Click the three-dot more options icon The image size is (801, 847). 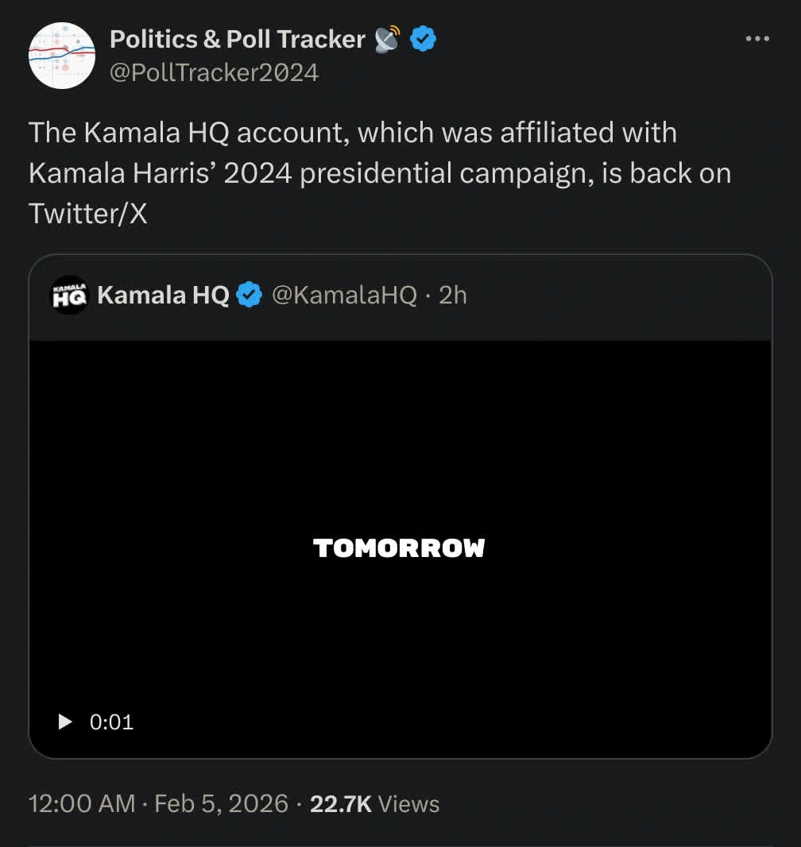[x=758, y=37]
